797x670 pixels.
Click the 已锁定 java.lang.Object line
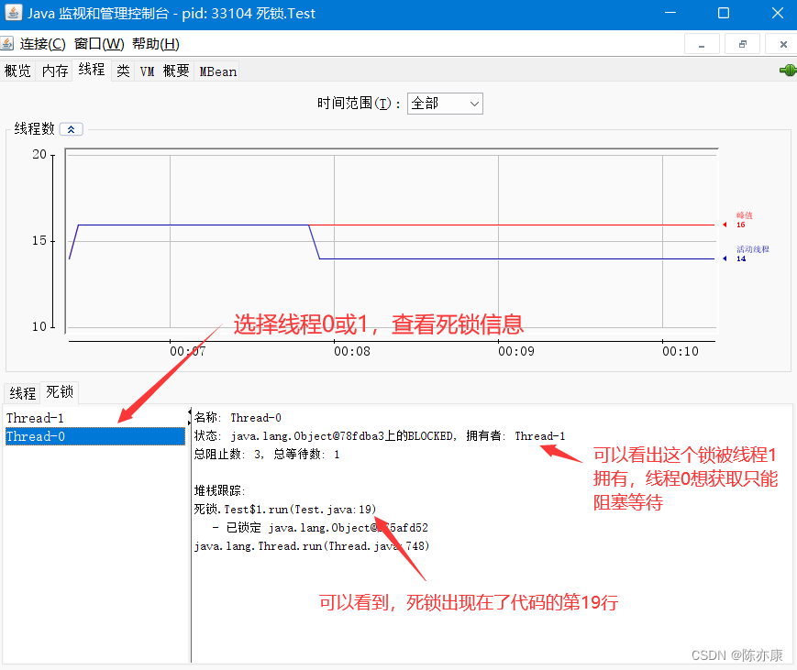(320, 528)
